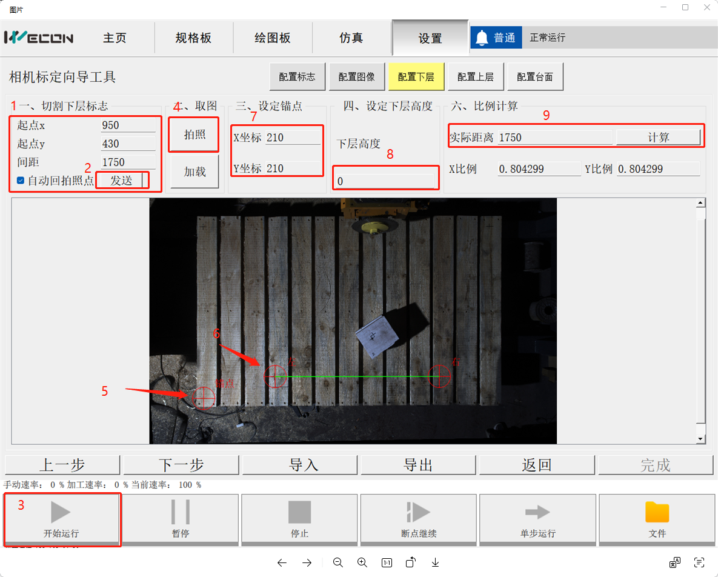This screenshot has width=718, height=577.
Task: Click the scrollbar up arrow beside image
Action: point(700,204)
